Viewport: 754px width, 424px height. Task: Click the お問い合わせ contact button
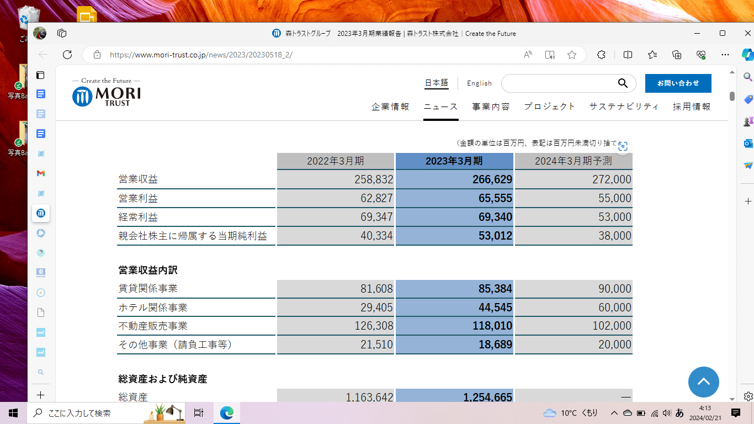678,83
